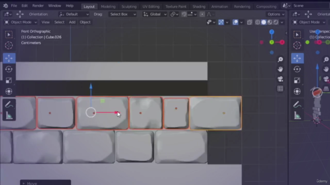This screenshot has height=185, width=330.
Task: Select Scale tool in right viewport toolbar
Action: pyautogui.click(x=297, y=80)
